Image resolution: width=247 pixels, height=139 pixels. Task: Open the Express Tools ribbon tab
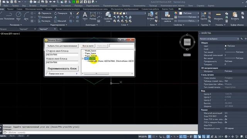(x=167, y=9)
